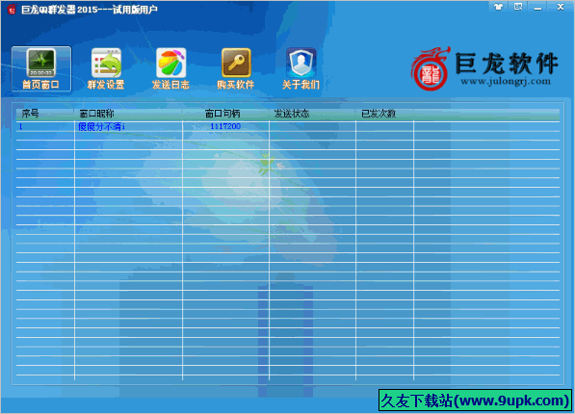The height and width of the screenshot is (414, 575).
Task: Click the app icon in title bar
Action: [x=12, y=10]
